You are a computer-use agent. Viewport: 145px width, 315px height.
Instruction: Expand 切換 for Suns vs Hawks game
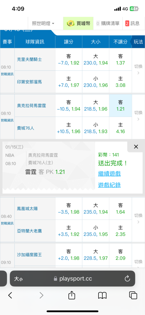point(138,219)
